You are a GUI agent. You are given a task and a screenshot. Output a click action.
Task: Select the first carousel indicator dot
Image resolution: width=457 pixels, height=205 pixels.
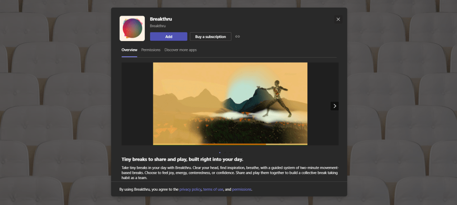tap(219, 152)
